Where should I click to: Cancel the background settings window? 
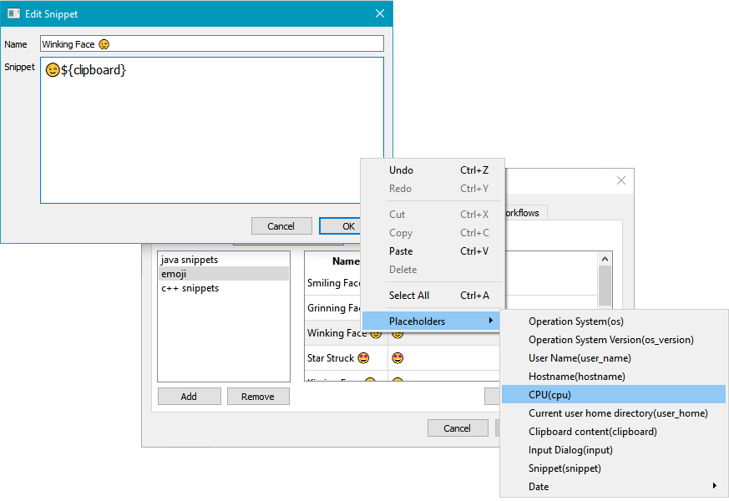(x=458, y=428)
